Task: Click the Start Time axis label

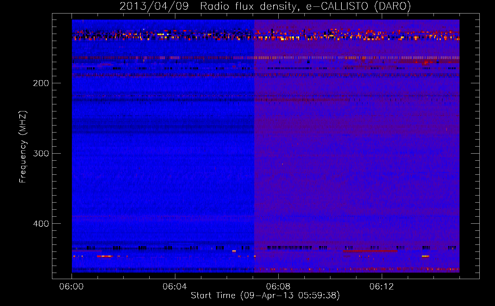Action: pos(265,295)
